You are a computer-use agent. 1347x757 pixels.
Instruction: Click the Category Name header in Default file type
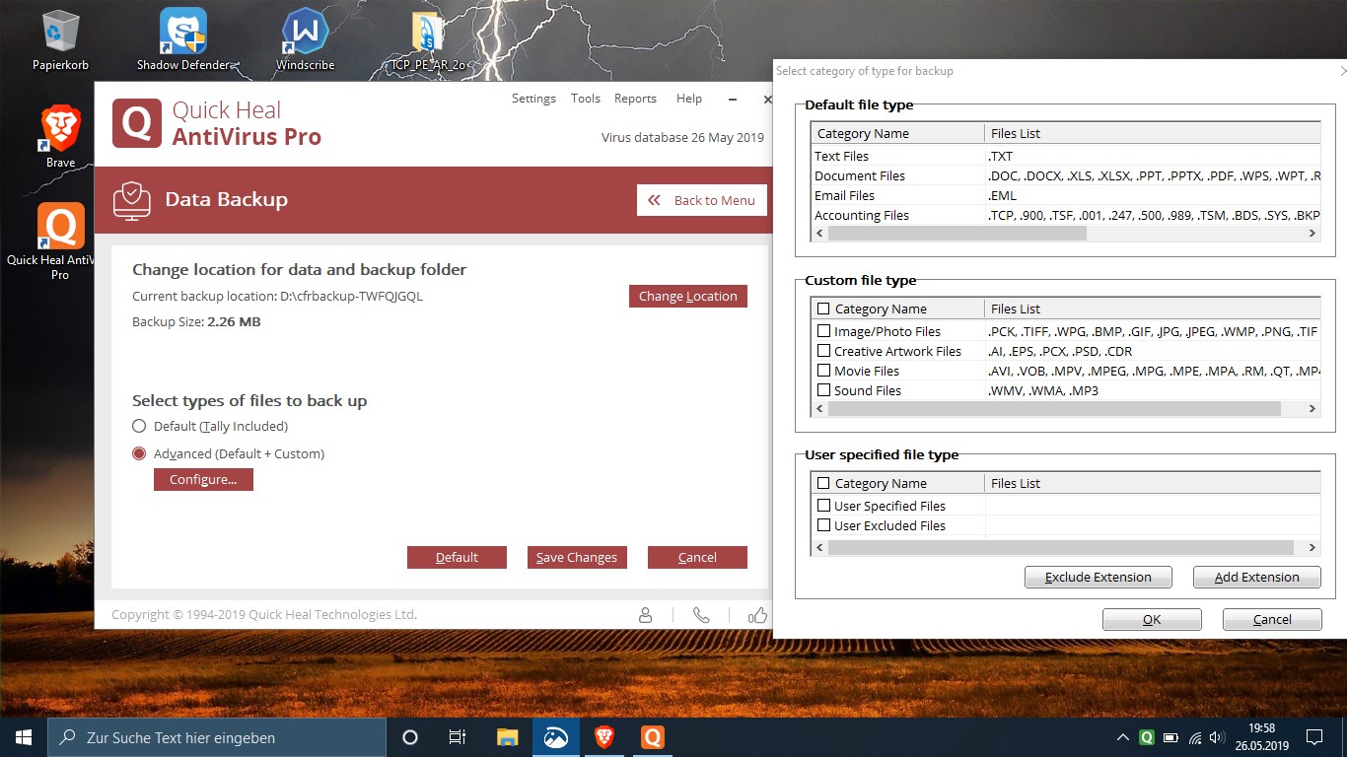(897, 133)
